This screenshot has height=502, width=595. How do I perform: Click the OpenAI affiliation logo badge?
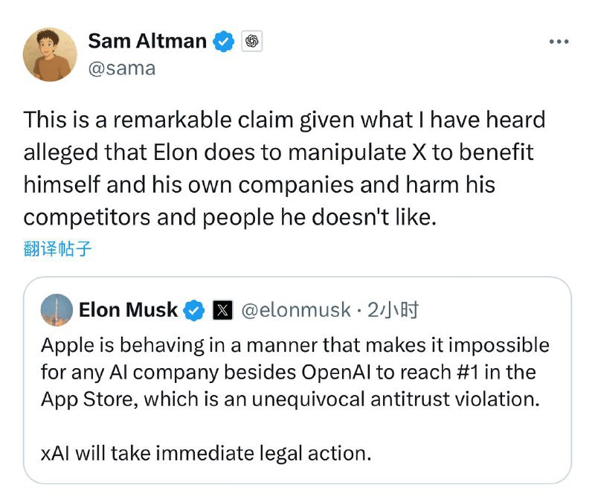coord(251,42)
